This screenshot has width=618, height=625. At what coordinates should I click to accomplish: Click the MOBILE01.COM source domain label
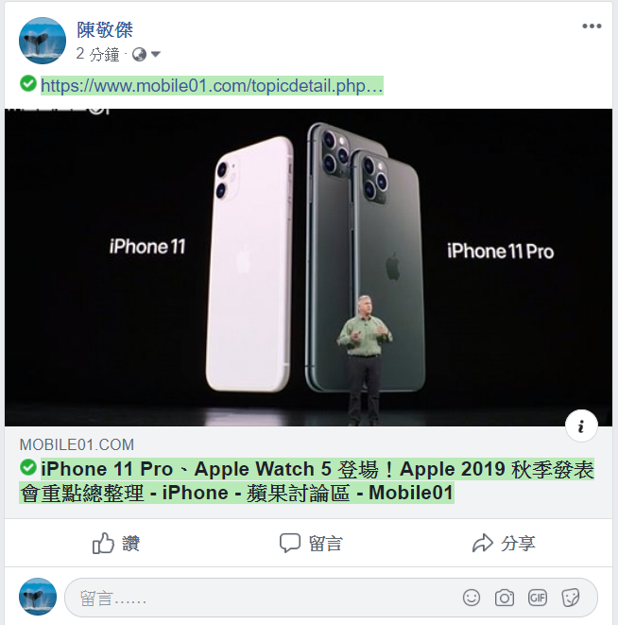(x=77, y=444)
